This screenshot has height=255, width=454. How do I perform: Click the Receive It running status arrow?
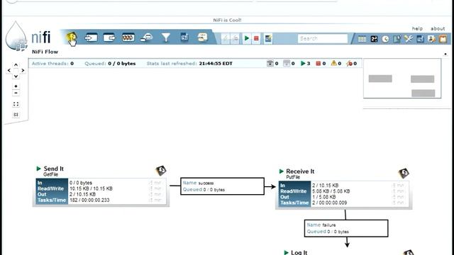tap(281, 171)
